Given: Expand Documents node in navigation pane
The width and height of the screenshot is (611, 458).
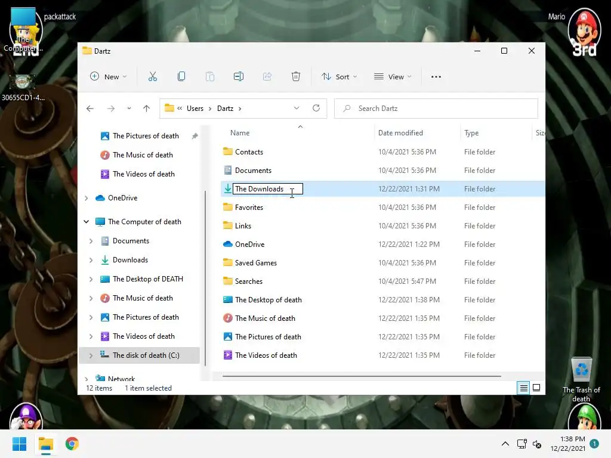Looking at the screenshot, I should point(91,241).
